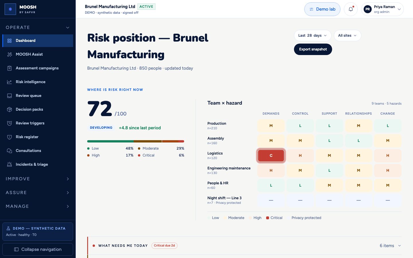Image resolution: width=413 pixels, height=258 pixels.
Task: Click the MOOSH logo icon
Action: click(x=10, y=9)
